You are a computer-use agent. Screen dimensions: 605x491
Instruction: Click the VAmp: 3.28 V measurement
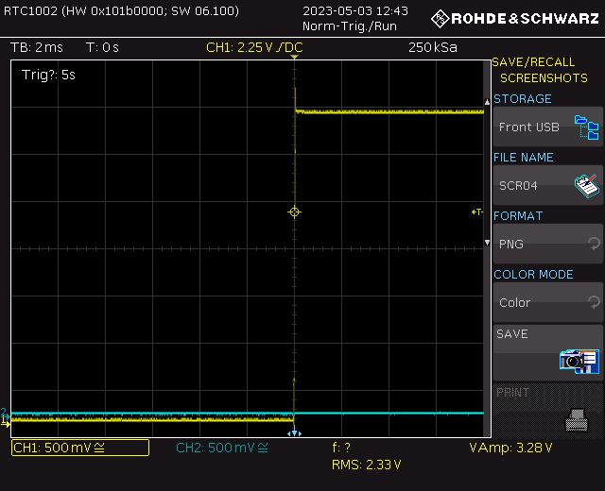pyautogui.click(x=510, y=448)
